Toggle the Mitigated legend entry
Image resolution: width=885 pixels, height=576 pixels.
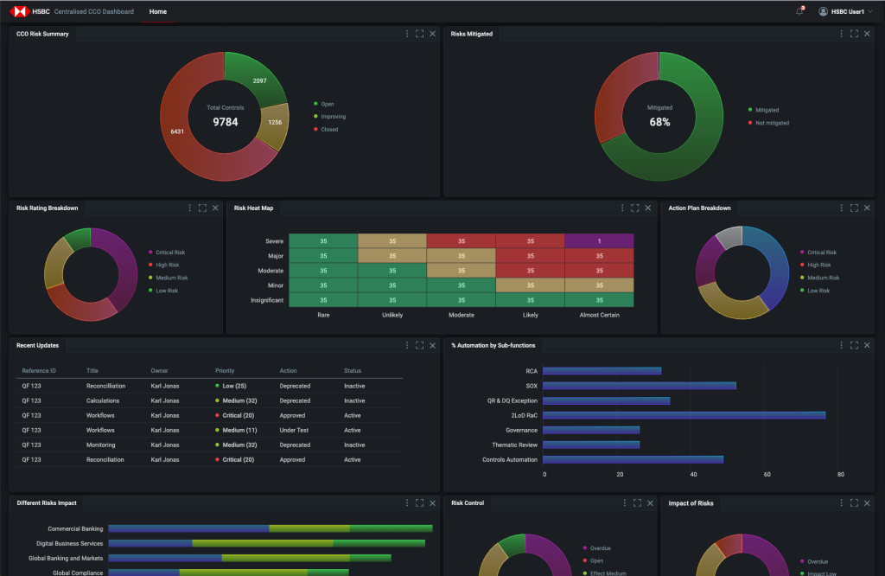tap(764, 110)
